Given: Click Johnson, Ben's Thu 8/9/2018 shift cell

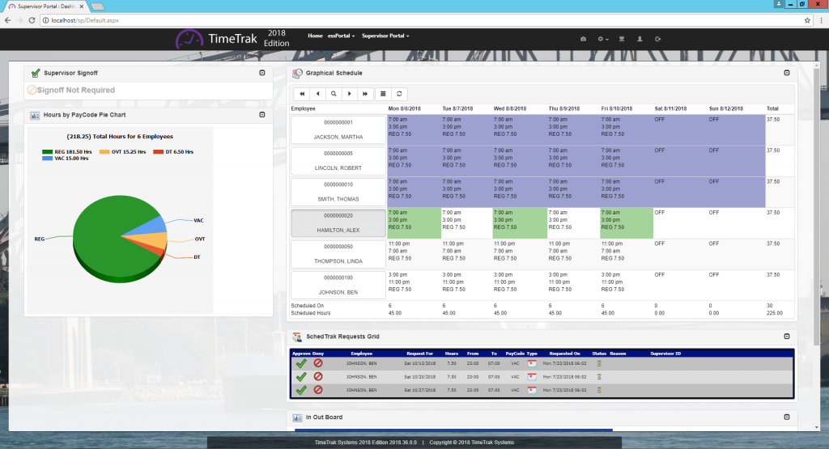Looking at the screenshot, I should 574,286.
